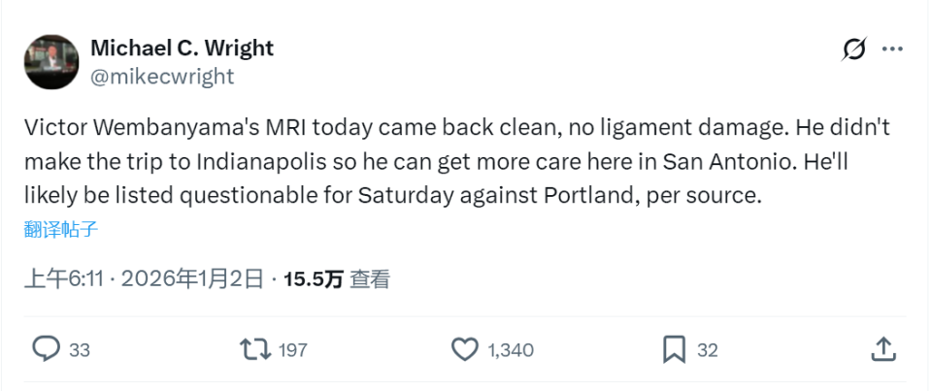Click the bookmark count 32
Image resolution: width=932 pixels, height=391 pixels.
point(708,350)
